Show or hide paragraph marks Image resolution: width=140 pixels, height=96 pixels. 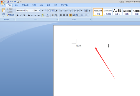click(x=89, y=11)
